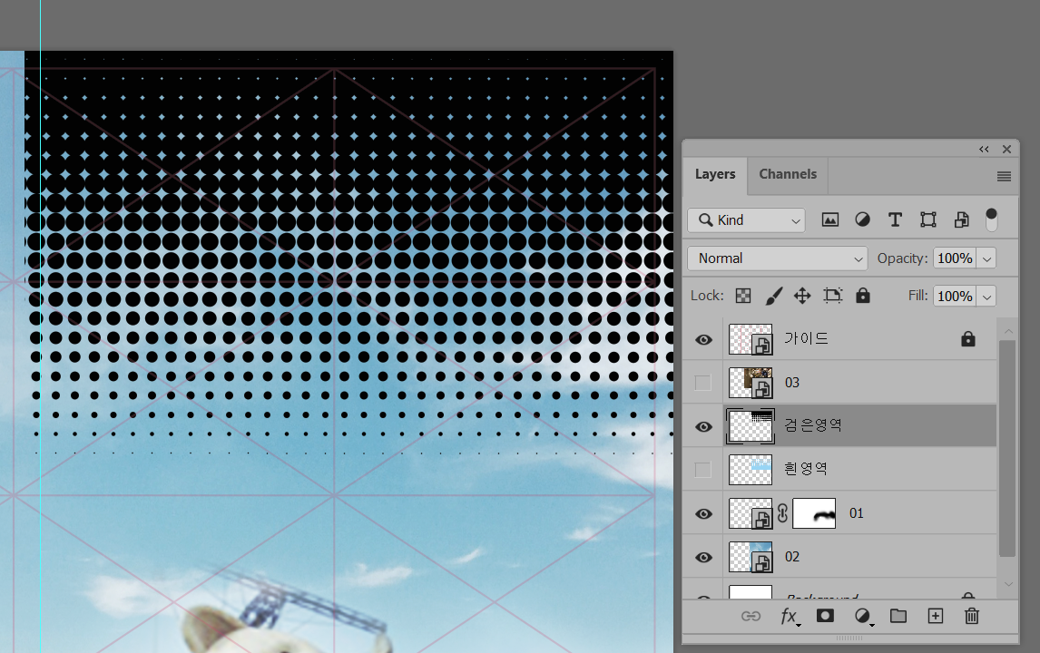Create new fill or adjustment layer
1040x653 pixels.
point(863,617)
